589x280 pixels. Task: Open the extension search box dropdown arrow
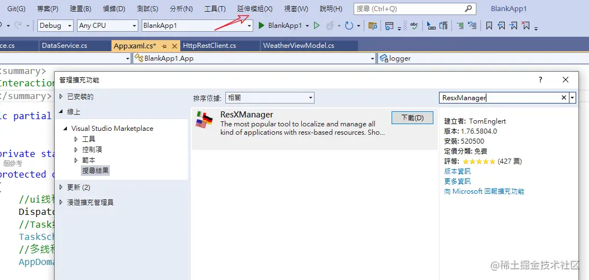(572, 98)
